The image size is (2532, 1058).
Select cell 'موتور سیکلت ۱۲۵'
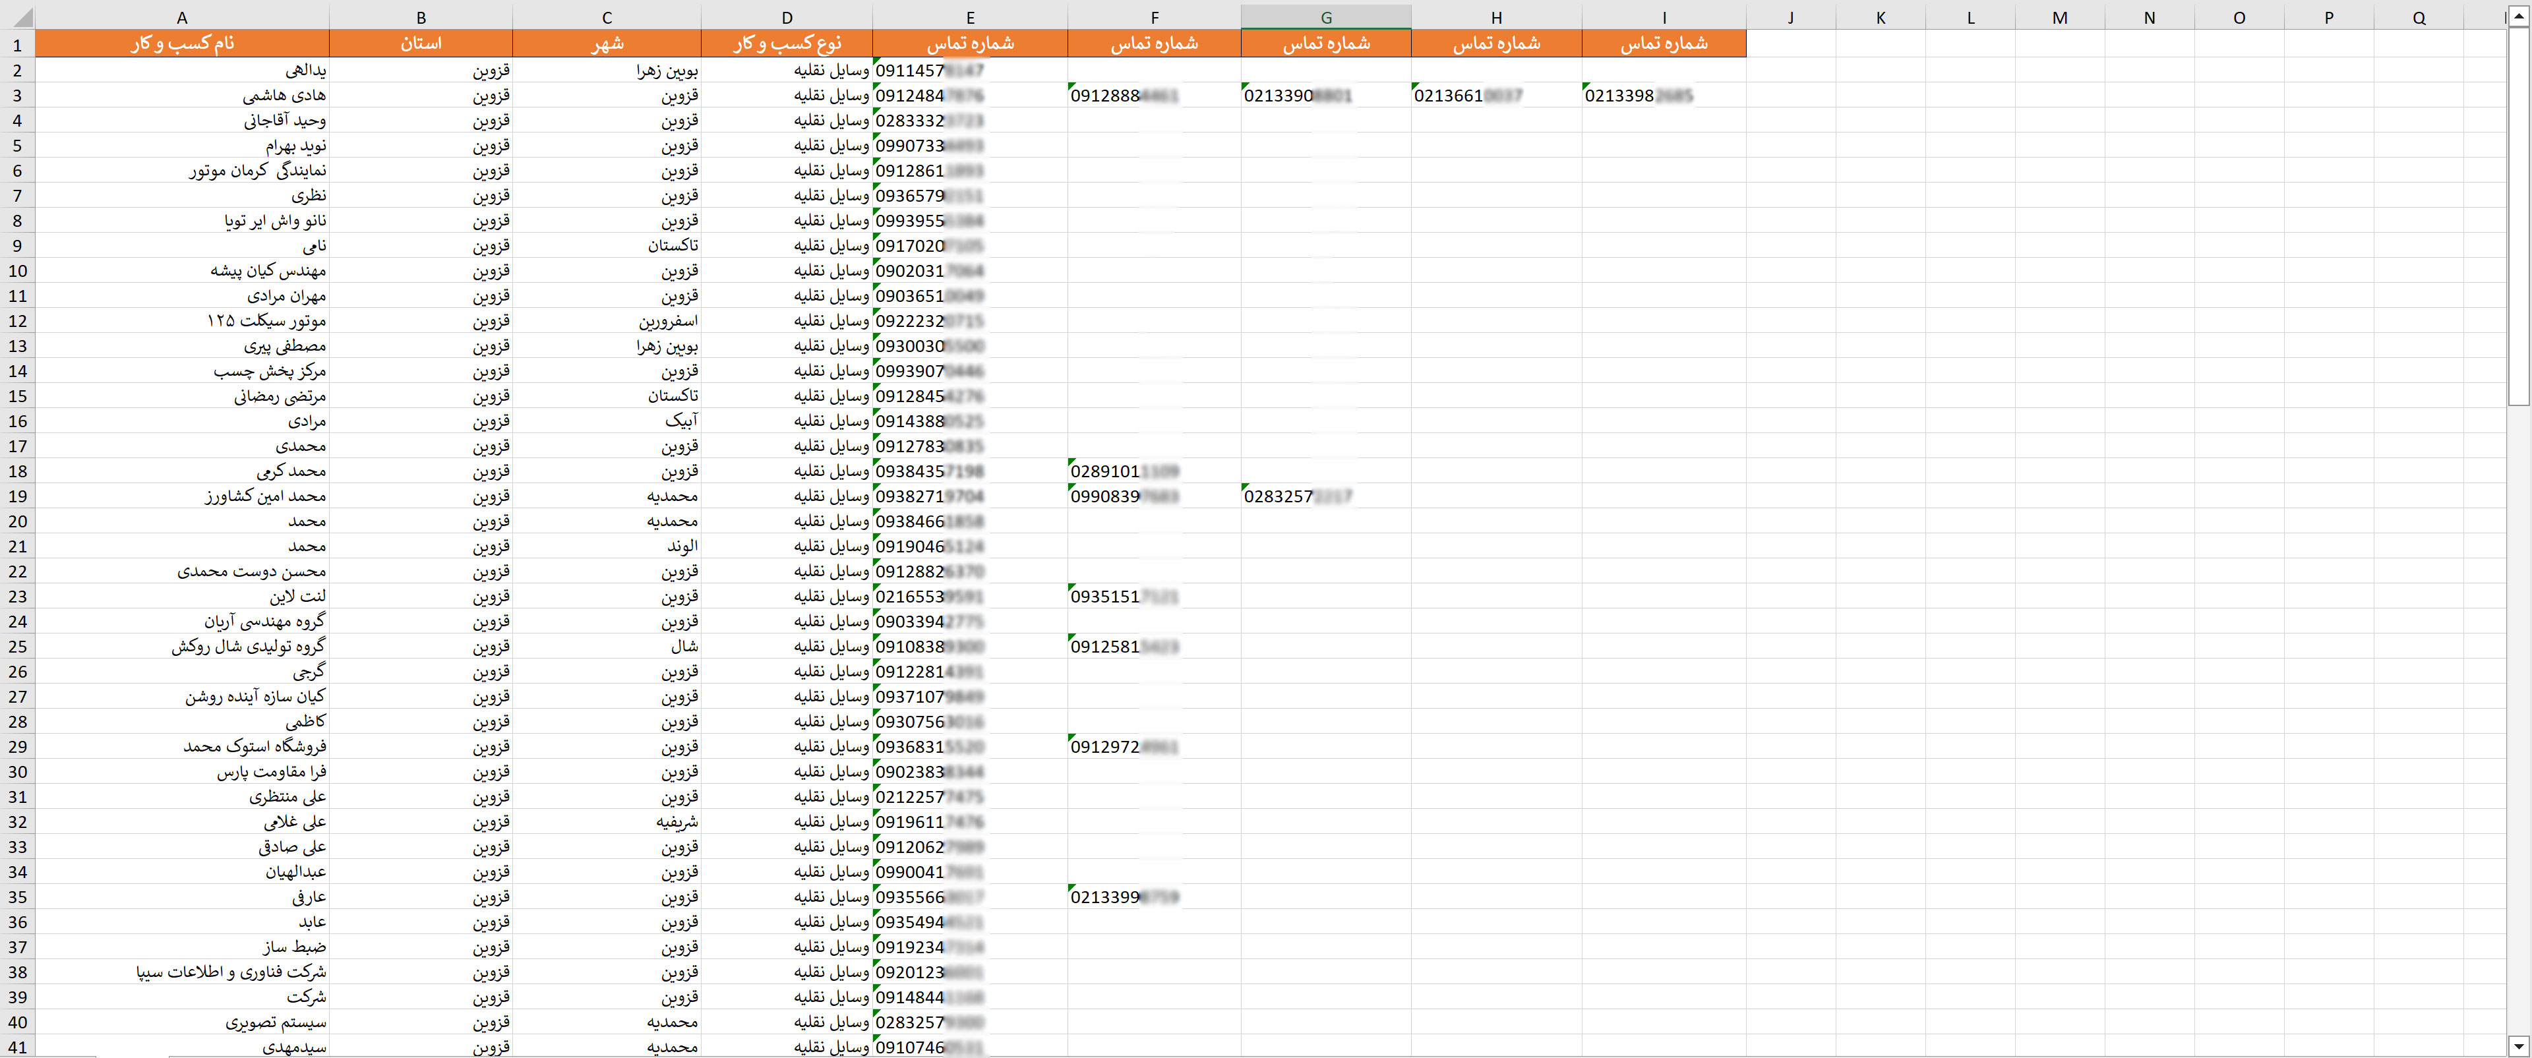[x=182, y=320]
